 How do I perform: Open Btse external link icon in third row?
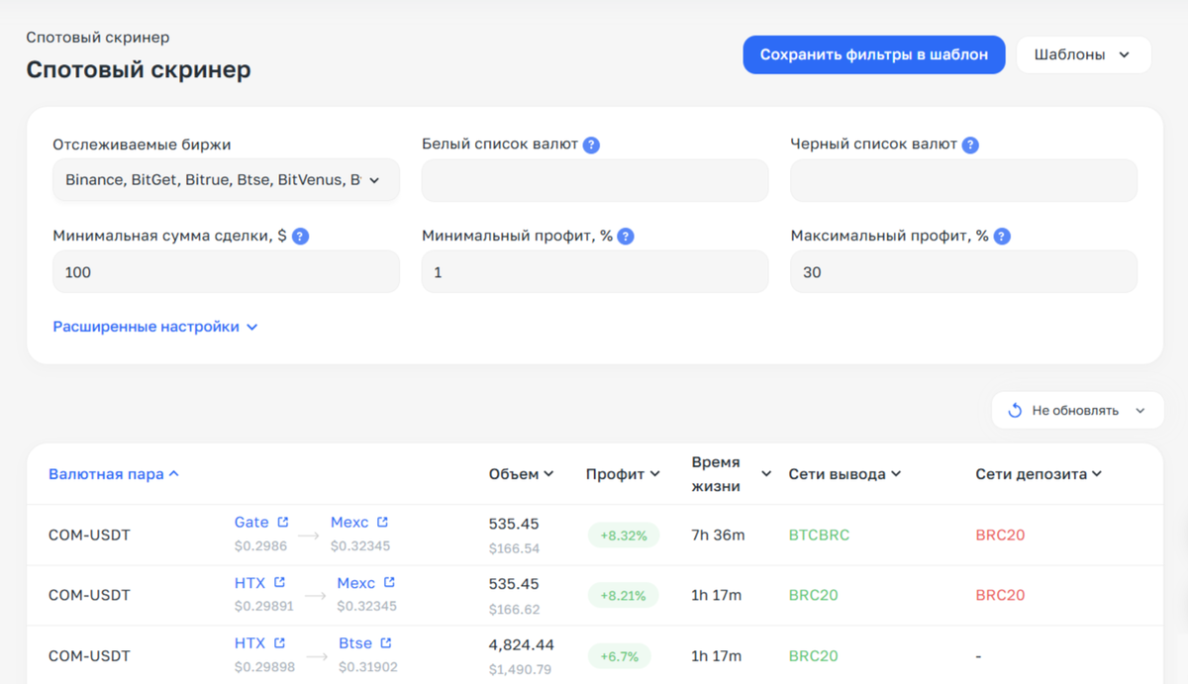386,643
